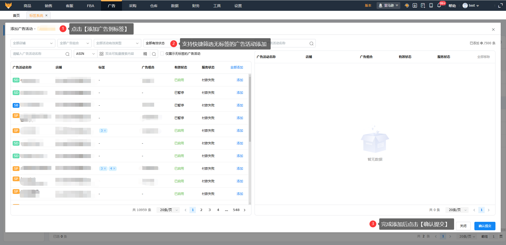Screen dimensions: 506x245
Task: Click 添加 on the row tagged 3 and 4
Action: pos(240,169)
